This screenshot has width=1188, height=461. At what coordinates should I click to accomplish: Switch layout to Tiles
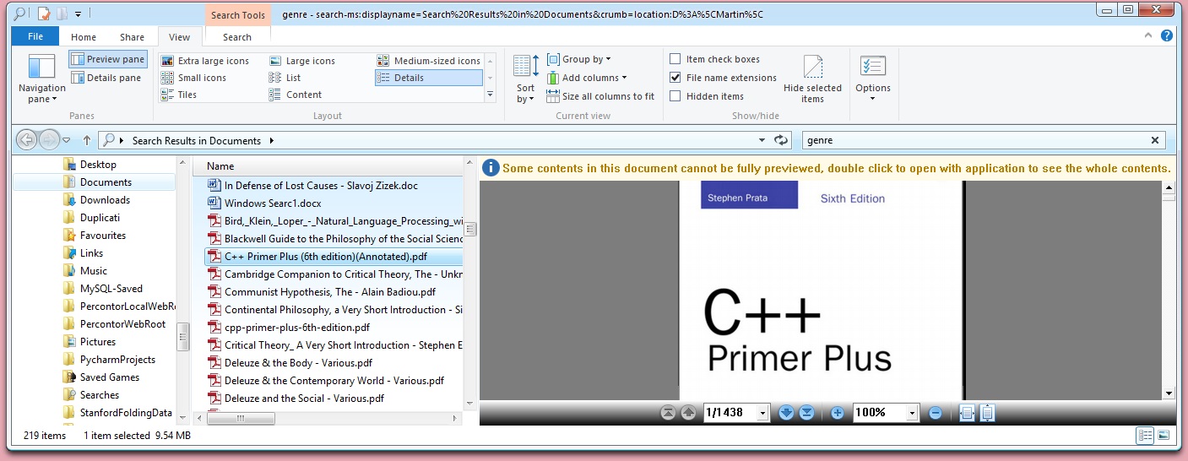(179, 95)
